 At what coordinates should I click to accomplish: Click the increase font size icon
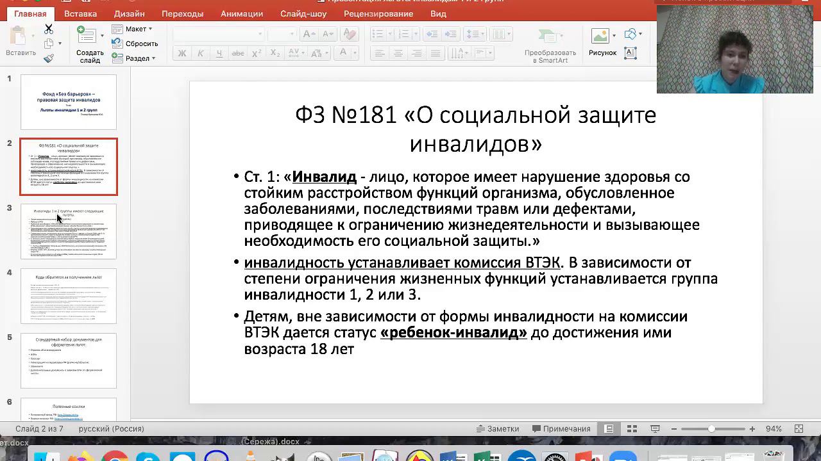(309, 34)
